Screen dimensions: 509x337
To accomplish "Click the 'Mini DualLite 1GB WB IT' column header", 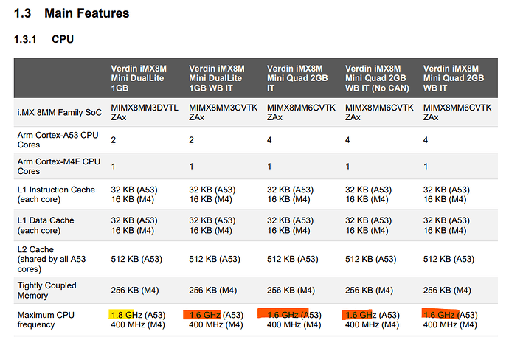I will (217, 78).
